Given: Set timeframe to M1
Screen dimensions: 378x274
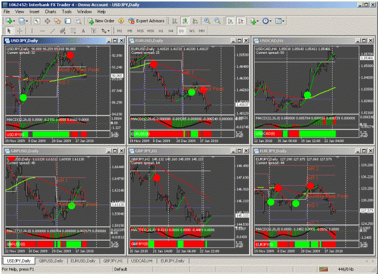Looking at the screenshot, I should [120, 31].
